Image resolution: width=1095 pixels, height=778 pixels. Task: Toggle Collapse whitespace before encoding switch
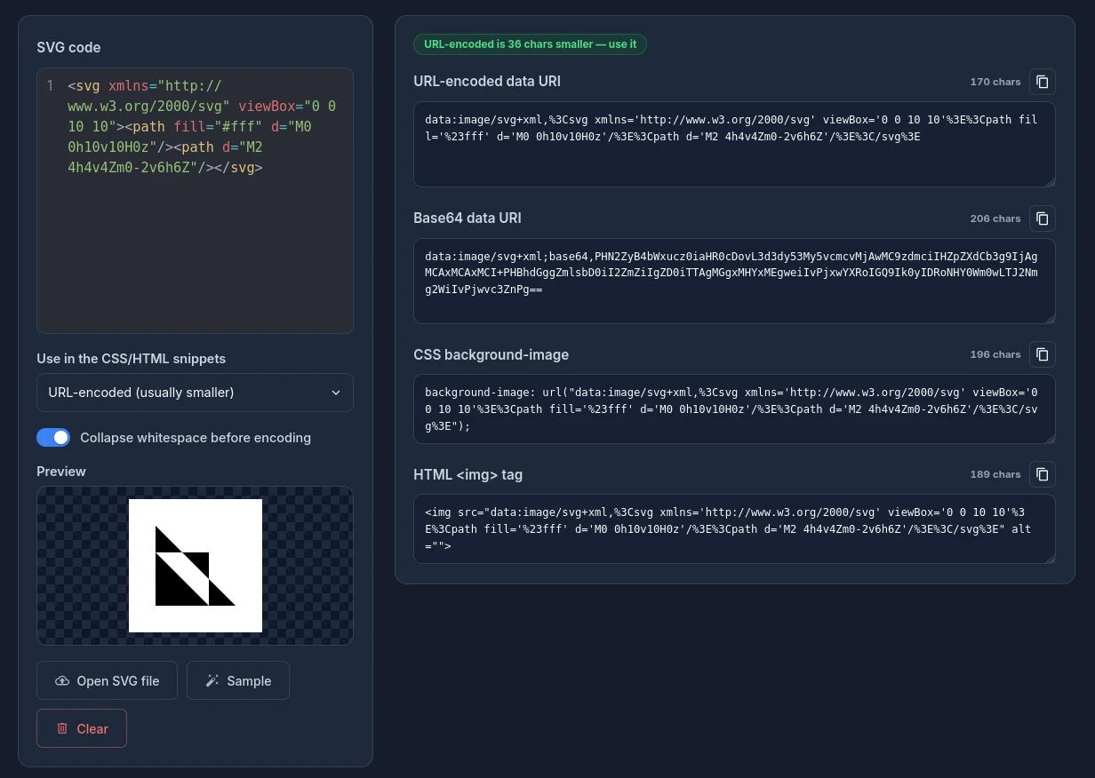(x=53, y=438)
